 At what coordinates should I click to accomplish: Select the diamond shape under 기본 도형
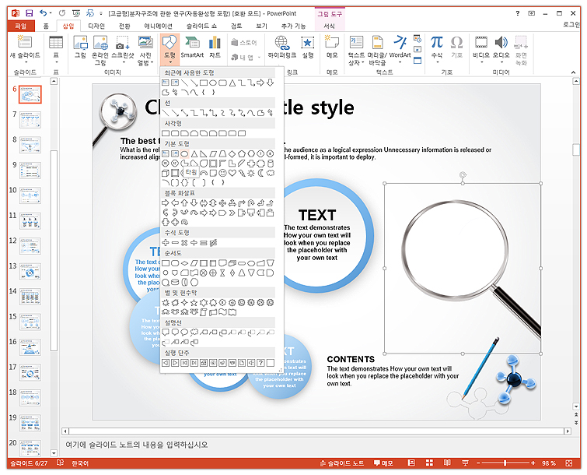tap(232, 153)
